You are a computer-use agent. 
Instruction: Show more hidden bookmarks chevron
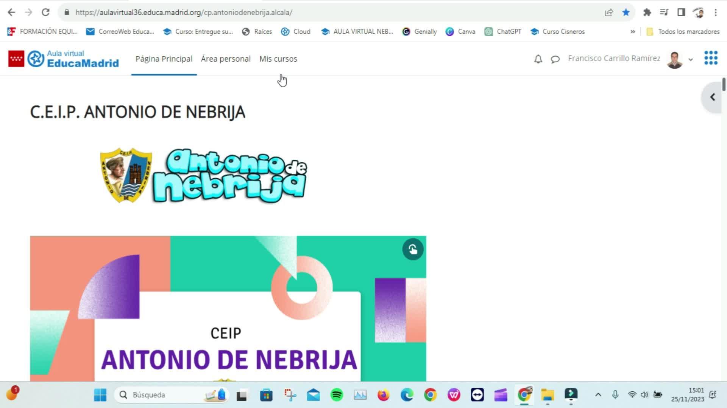[632, 32]
